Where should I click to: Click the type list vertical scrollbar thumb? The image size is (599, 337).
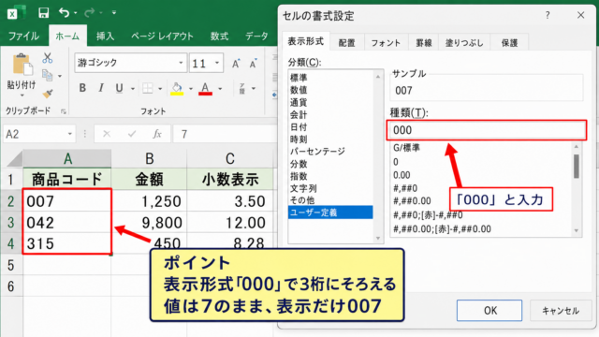click(x=577, y=167)
